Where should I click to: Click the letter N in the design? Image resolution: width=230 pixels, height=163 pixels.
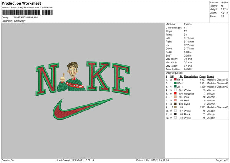[x=47, y=80]
